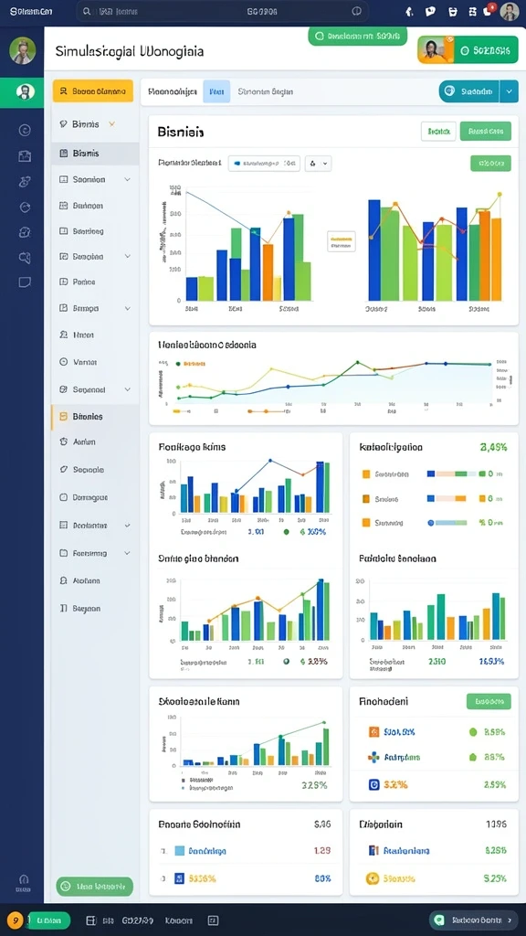This screenshot has width=526, height=936.
Task: Click the green button in Finohodeni card
Action: [x=489, y=701]
